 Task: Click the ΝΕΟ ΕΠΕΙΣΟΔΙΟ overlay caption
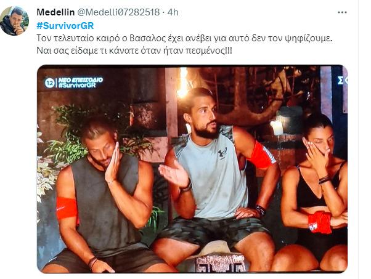[x=81, y=80]
